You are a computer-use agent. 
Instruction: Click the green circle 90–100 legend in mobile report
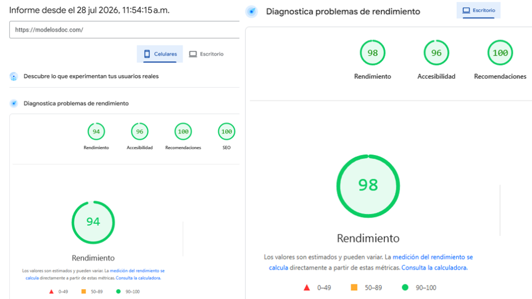118,292
